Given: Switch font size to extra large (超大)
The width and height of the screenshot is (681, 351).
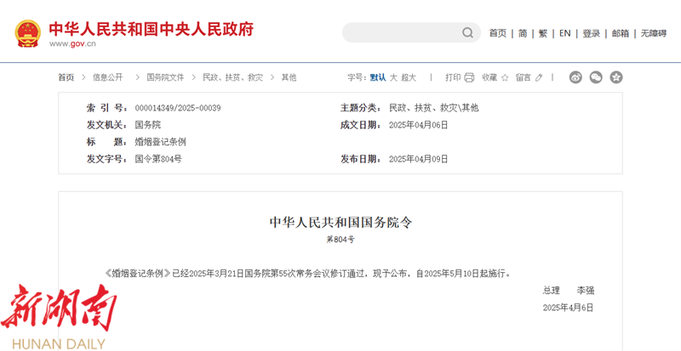Looking at the screenshot, I should [x=409, y=77].
